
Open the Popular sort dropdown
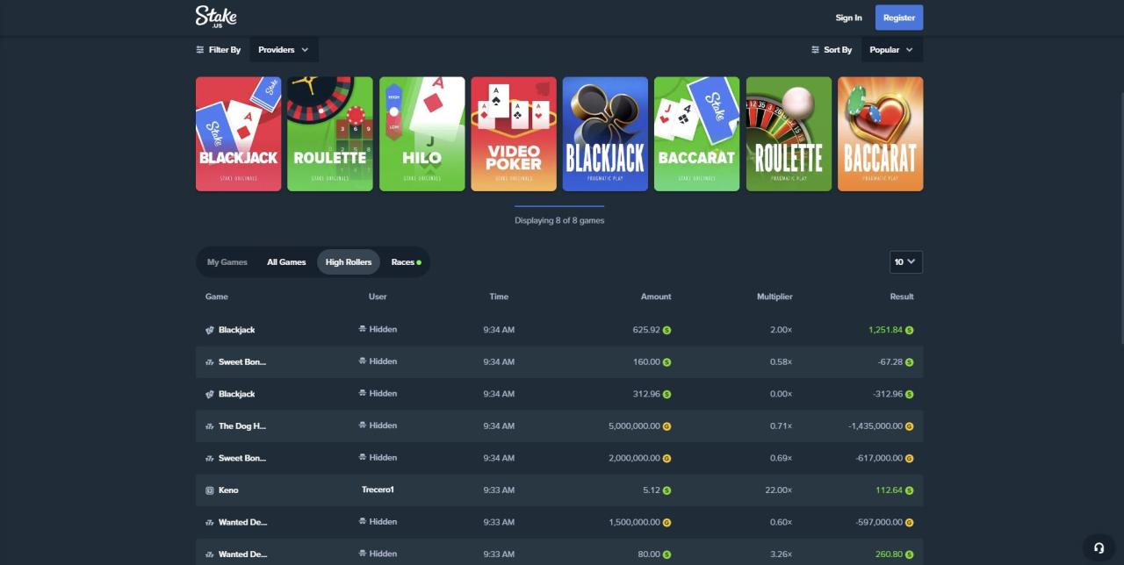pos(890,49)
